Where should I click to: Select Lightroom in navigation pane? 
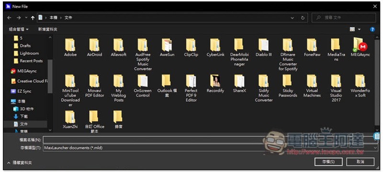pos(26,53)
